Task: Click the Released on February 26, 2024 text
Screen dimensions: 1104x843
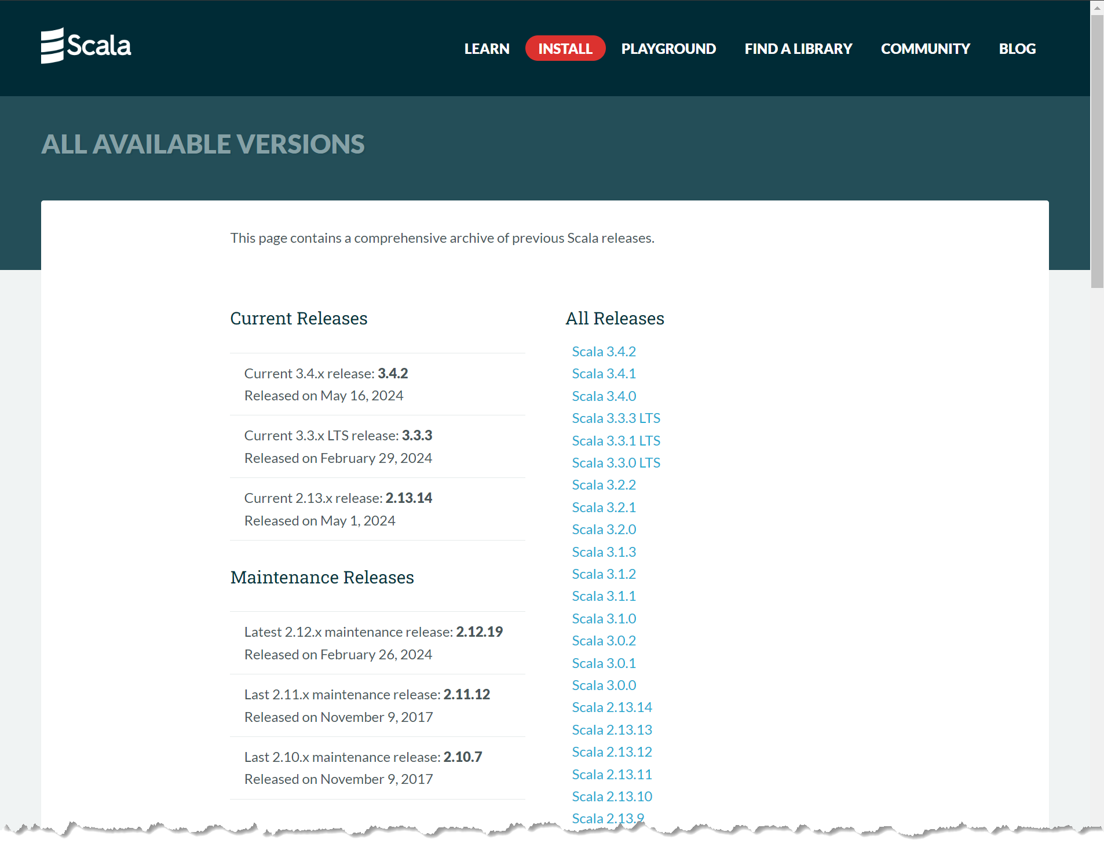Action: tap(338, 655)
